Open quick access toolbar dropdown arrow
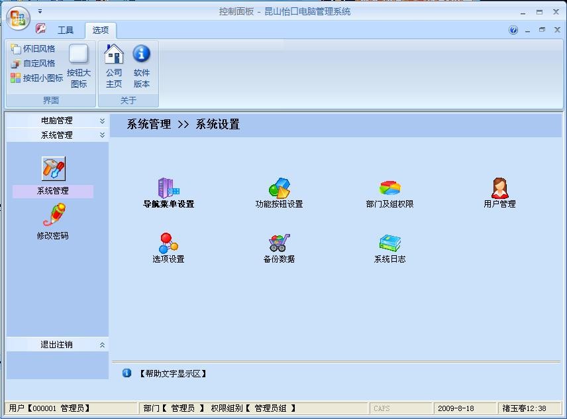The image size is (567, 419). coord(40,11)
